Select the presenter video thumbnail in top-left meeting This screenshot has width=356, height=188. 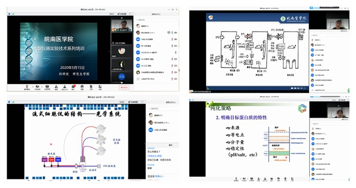coord(122,25)
